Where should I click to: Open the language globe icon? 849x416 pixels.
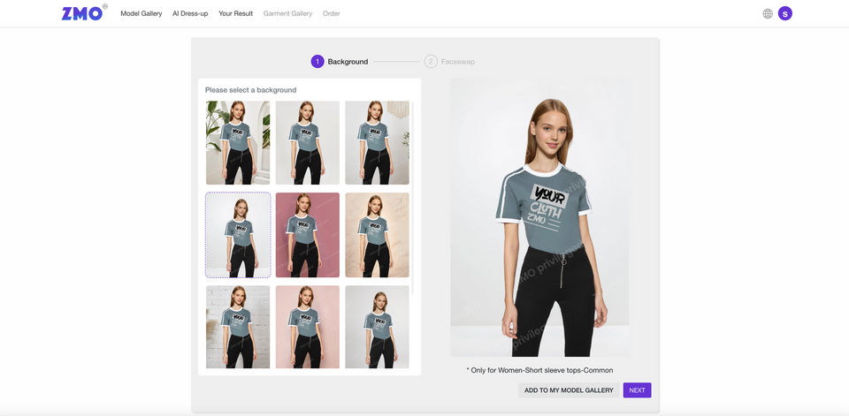coord(768,13)
